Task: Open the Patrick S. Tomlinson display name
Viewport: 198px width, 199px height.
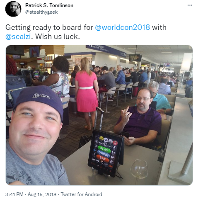Action: (49, 5)
